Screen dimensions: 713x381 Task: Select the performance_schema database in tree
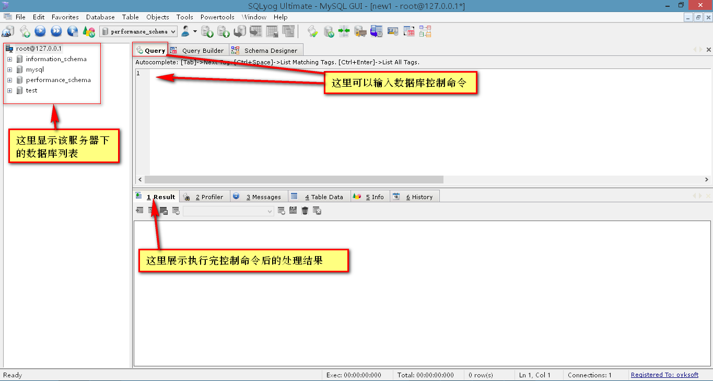pos(59,80)
